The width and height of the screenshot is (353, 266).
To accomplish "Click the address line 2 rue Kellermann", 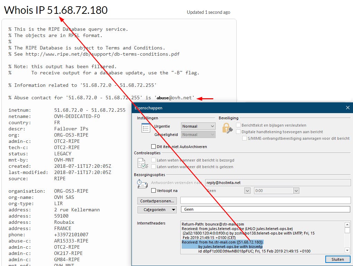I will pyautogui.click(x=77, y=210).
